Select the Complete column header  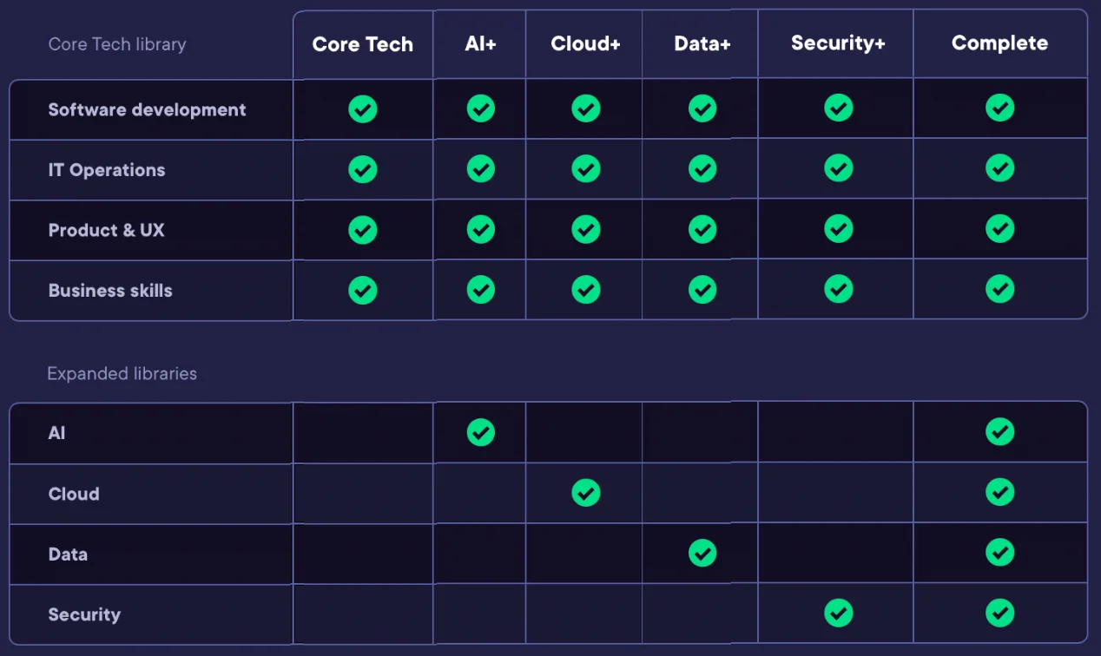coord(999,43)
